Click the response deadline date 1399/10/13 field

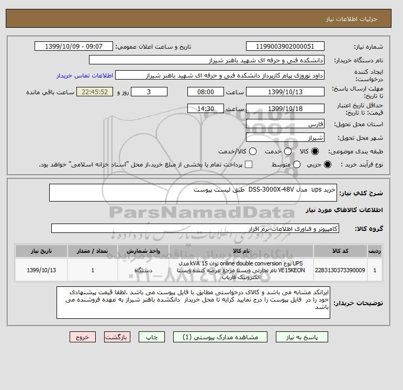285,92
